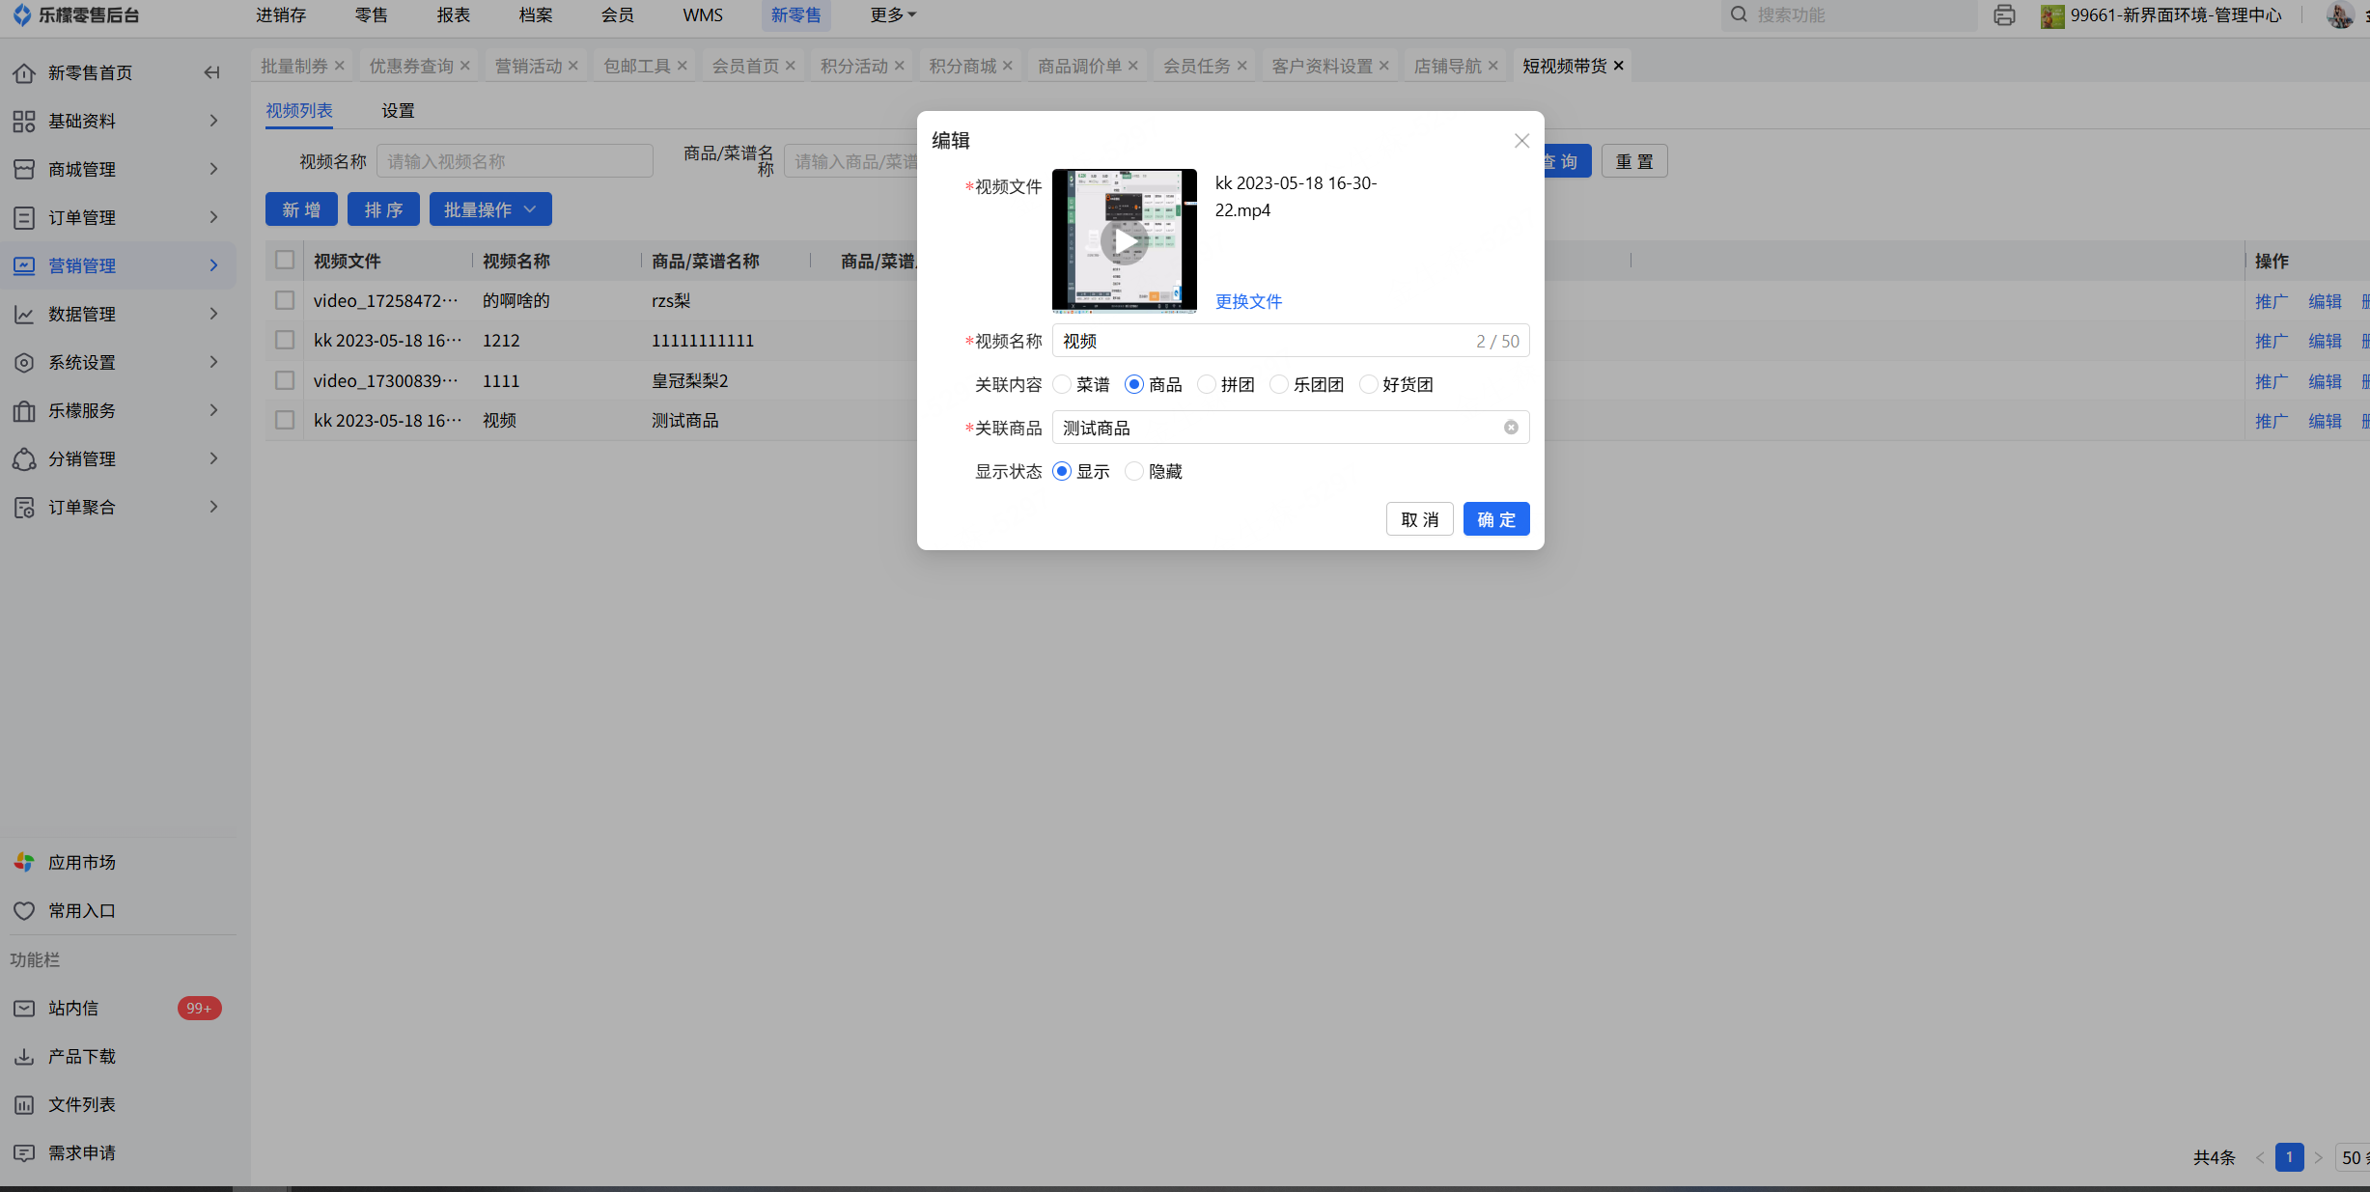This screenshot has height=1192, width=2370.
Task: Switch to the 设置 tab
Action: 398,111
